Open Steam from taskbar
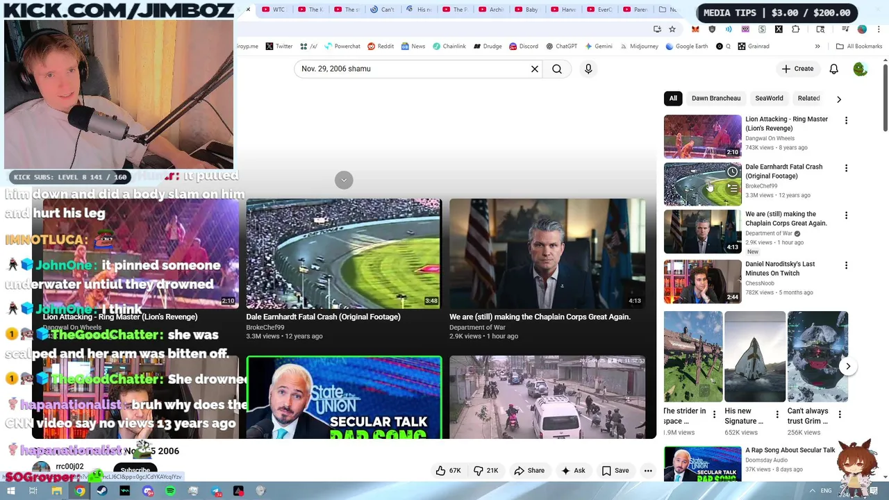This screenshot has width=889, height=500. pyautogui.click(x=102, y=491)
